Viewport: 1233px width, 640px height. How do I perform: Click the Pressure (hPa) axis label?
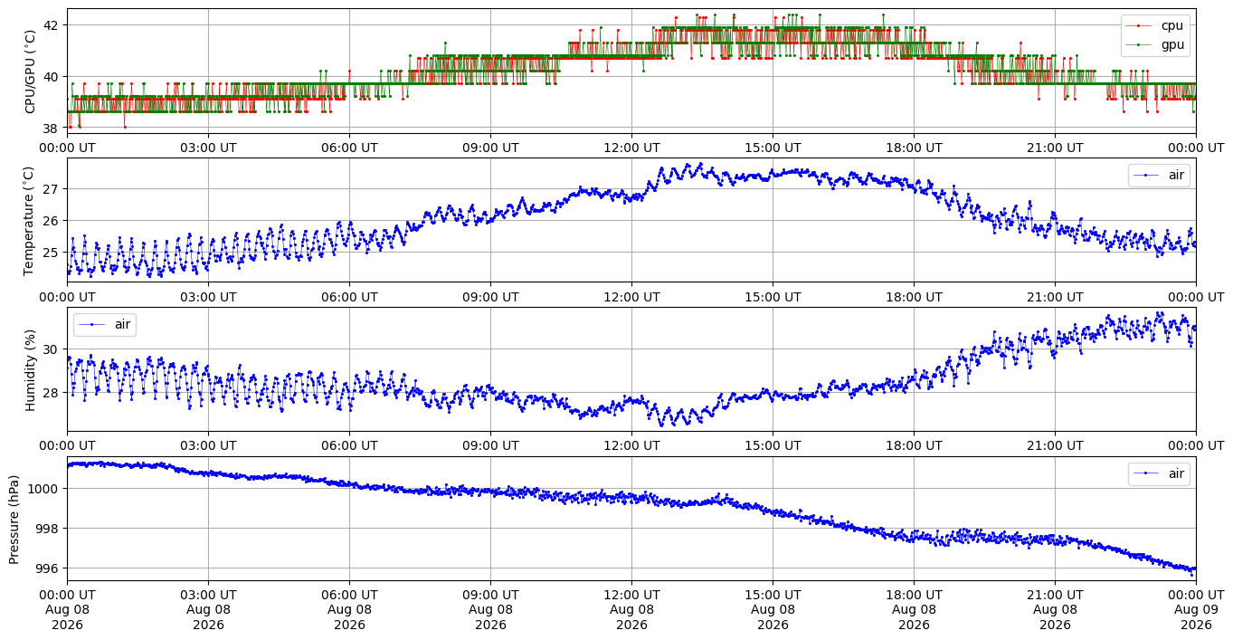15,519
